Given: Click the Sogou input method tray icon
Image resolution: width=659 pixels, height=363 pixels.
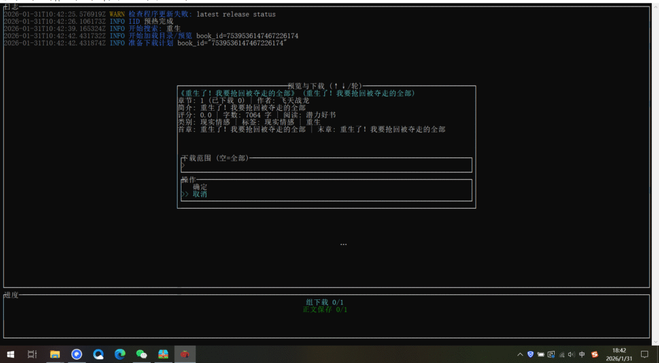Looking at the screenshot, I should pos(595,354).
